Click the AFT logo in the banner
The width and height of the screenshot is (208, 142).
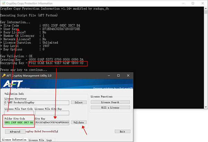15,85
